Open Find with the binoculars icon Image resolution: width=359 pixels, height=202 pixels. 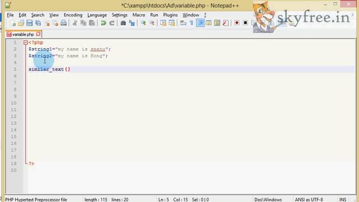click(x=123, y=23)
